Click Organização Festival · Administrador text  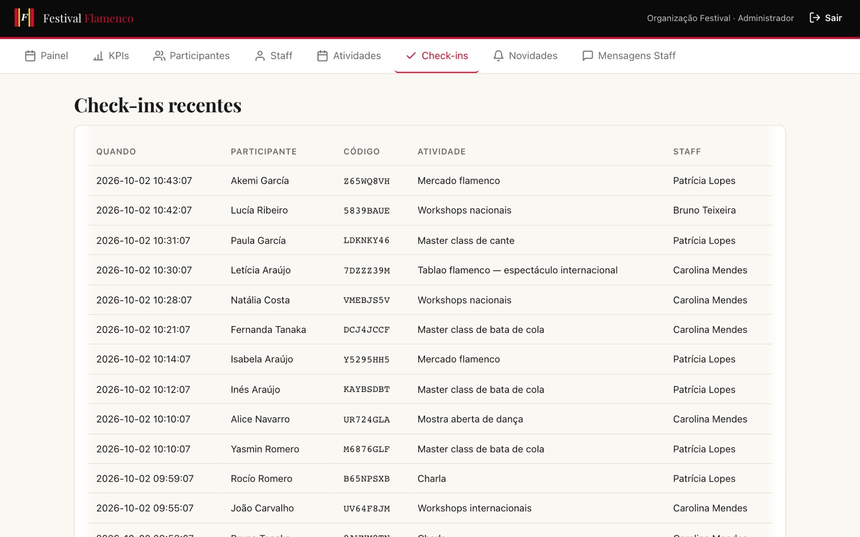click(x=720, y=18)
